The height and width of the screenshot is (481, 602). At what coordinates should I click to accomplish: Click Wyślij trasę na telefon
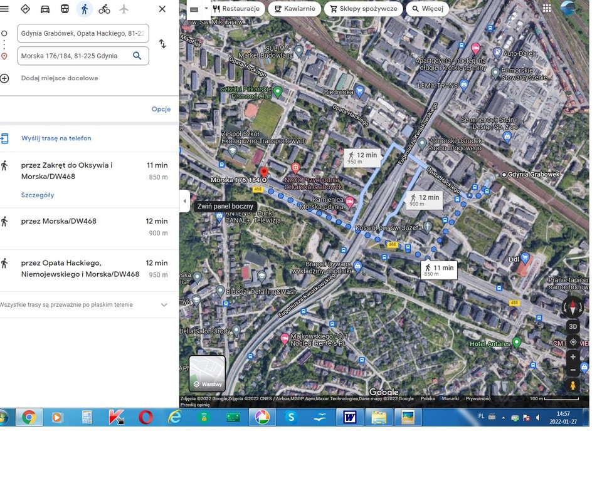click(x=56, y=138)
